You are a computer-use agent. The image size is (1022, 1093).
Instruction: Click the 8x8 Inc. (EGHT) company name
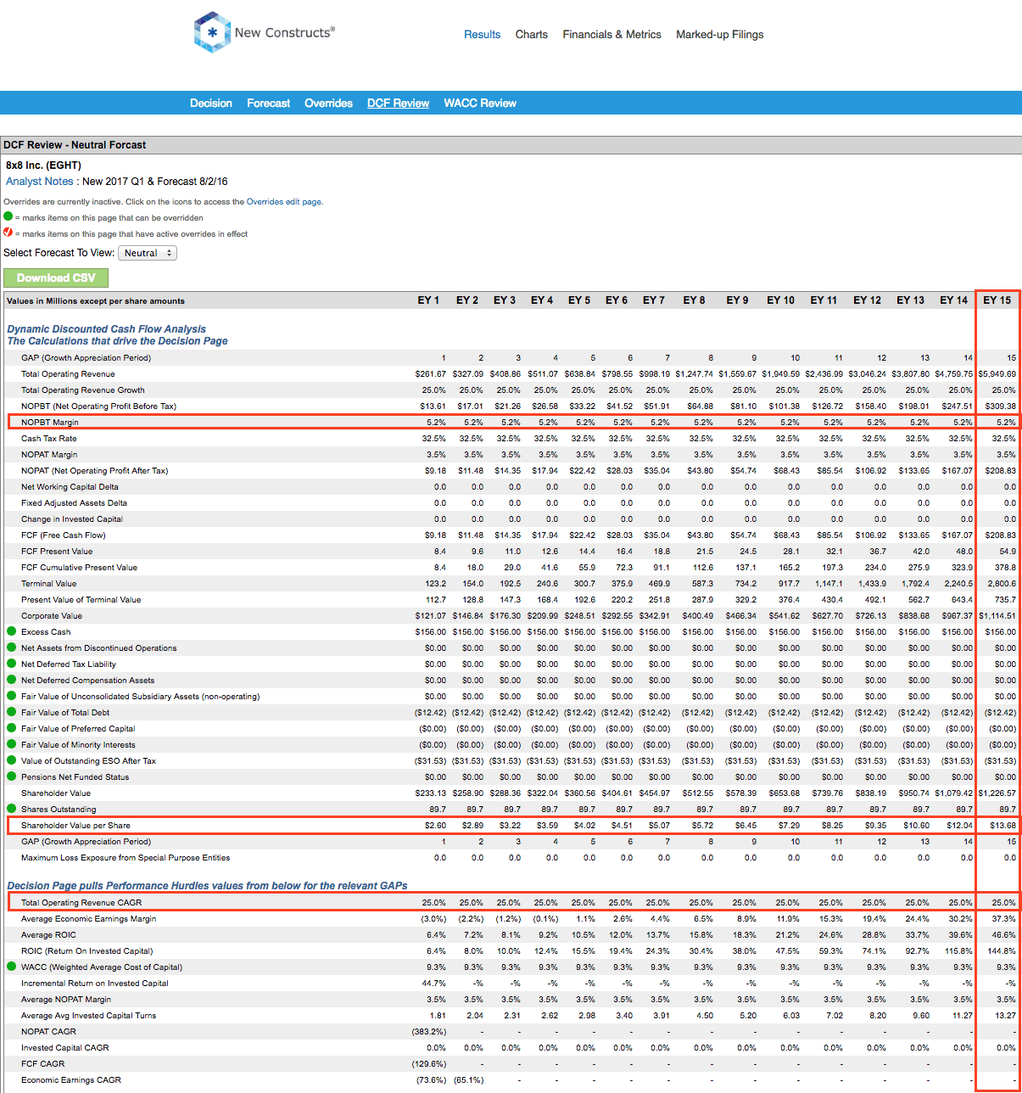pyautogui.click(x=43, y=165)
